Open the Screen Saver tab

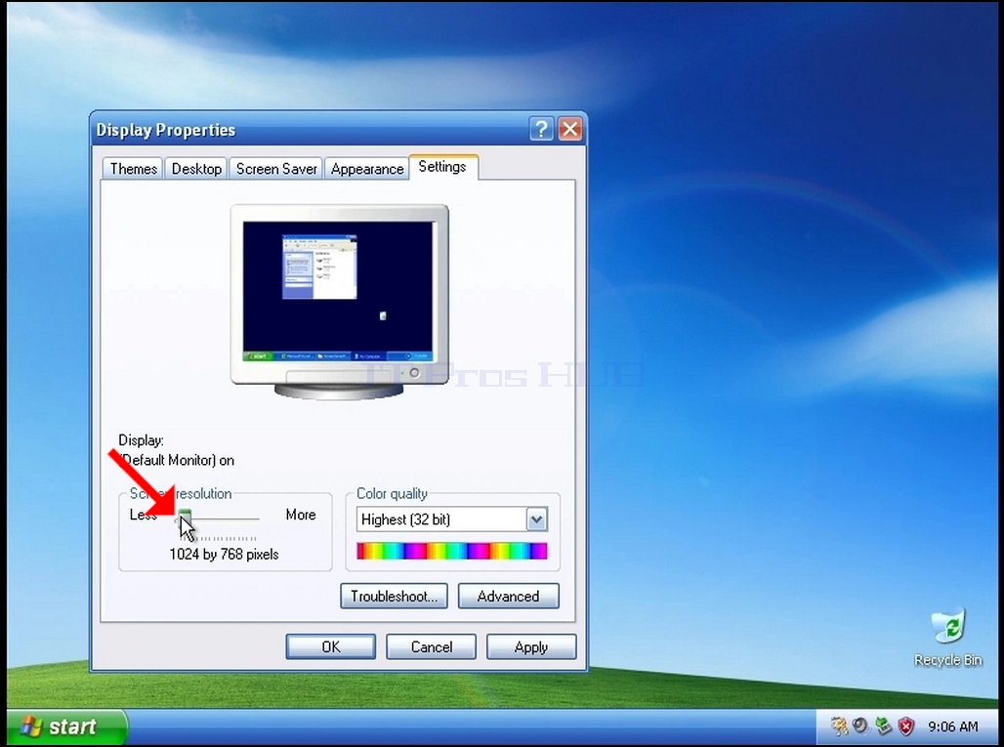276,169
